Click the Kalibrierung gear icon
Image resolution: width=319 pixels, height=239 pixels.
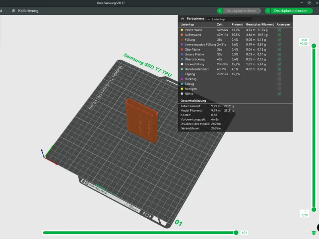click(x=14, y=11)
